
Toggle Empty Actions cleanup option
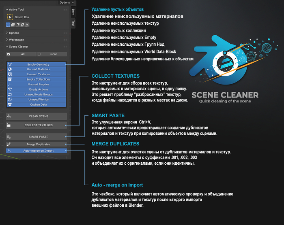tap(37, 89)
